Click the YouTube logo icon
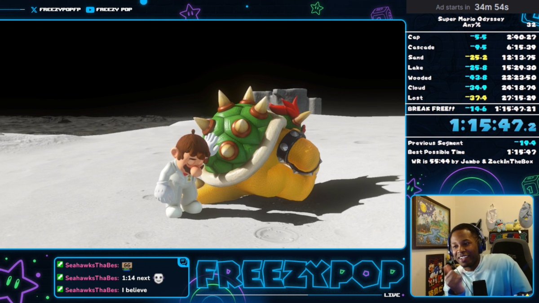The width and height of the screenshot is (539, 303). click(90, 9)
